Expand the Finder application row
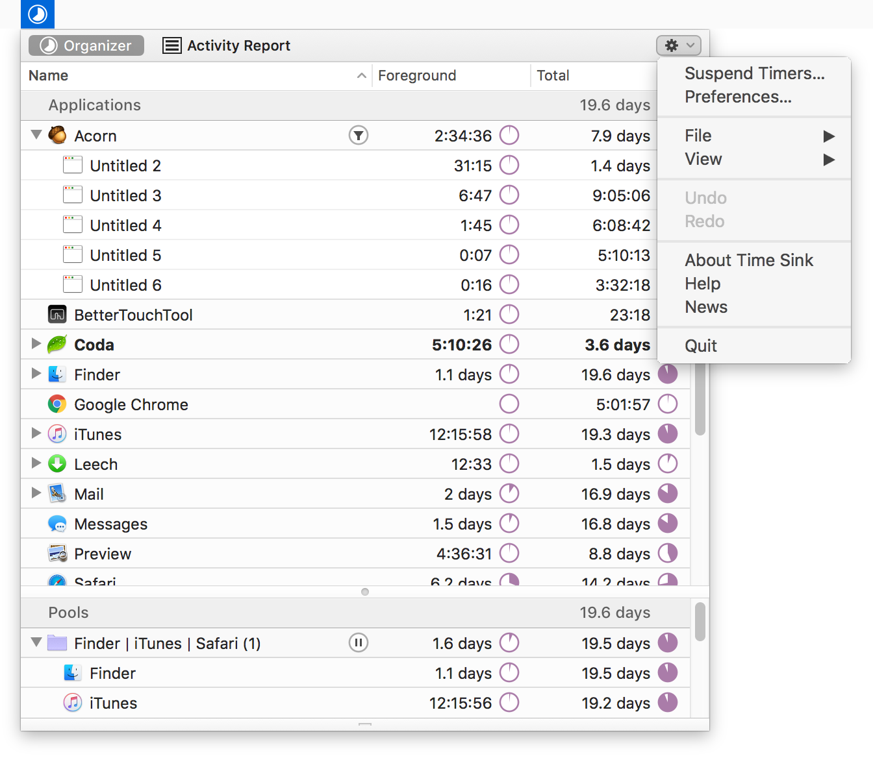Image resolution: width=873 pixels, height=771 pixels. pyautogui.click(x=36, y=373)
